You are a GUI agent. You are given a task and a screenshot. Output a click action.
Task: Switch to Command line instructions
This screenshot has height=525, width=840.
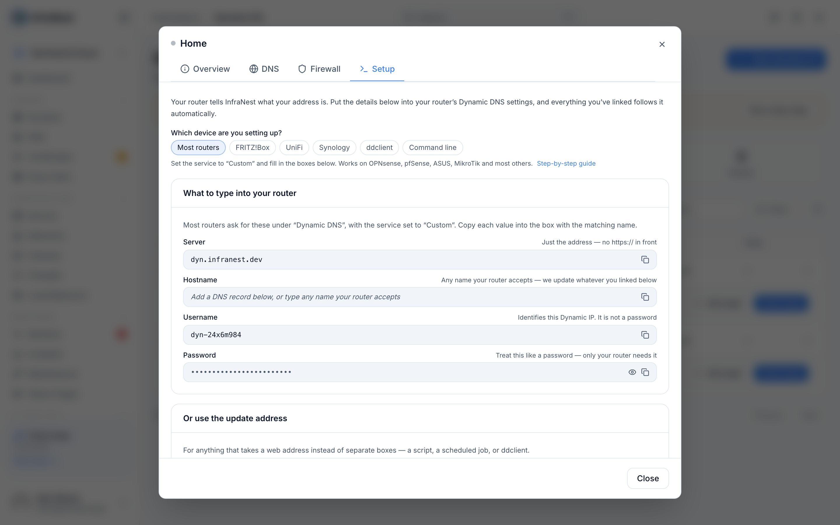coord(433,148)
